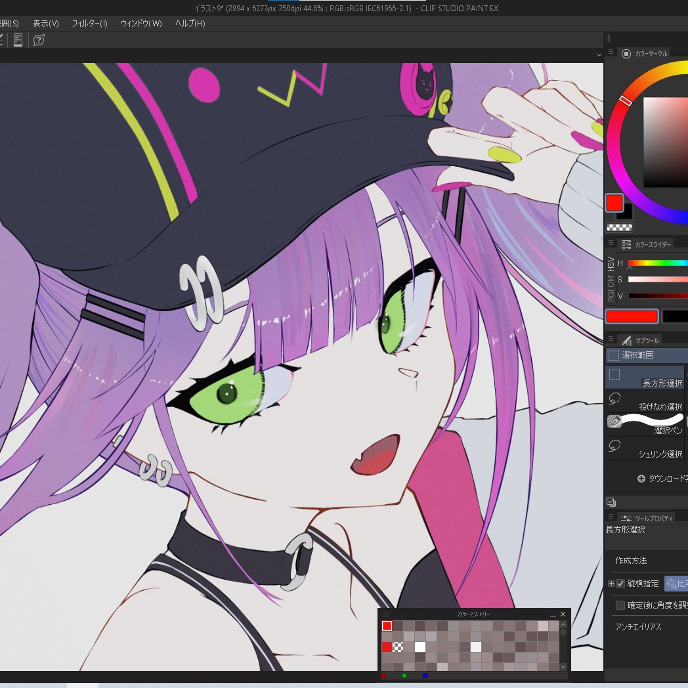Click the right dock grip handle at the top

pos(608,38)
